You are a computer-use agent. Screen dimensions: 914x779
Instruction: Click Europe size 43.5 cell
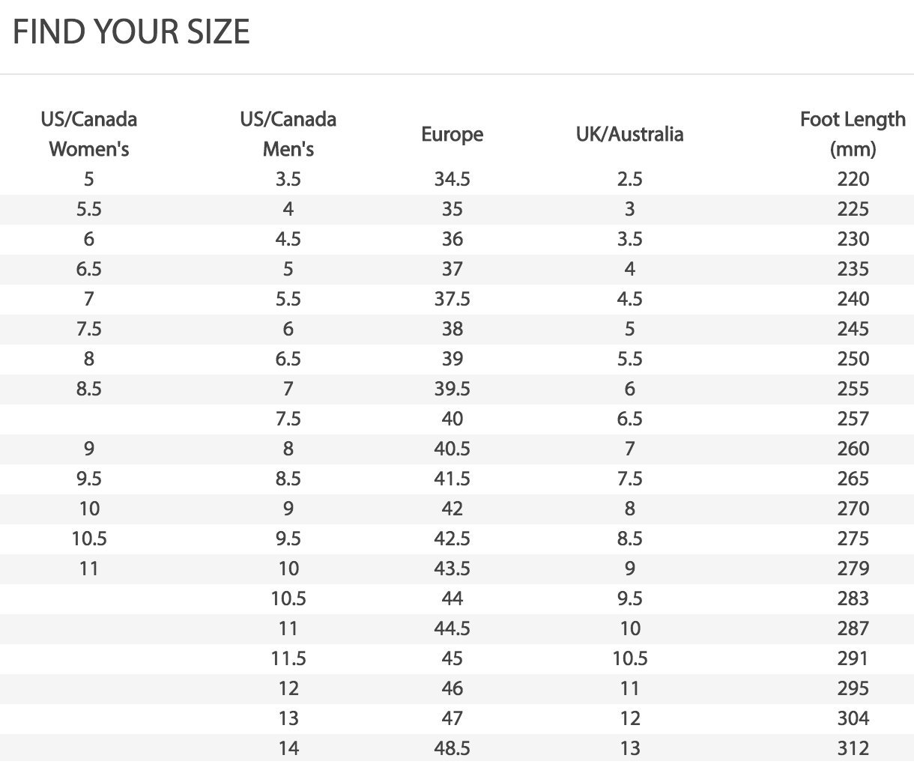coord(452,569)
